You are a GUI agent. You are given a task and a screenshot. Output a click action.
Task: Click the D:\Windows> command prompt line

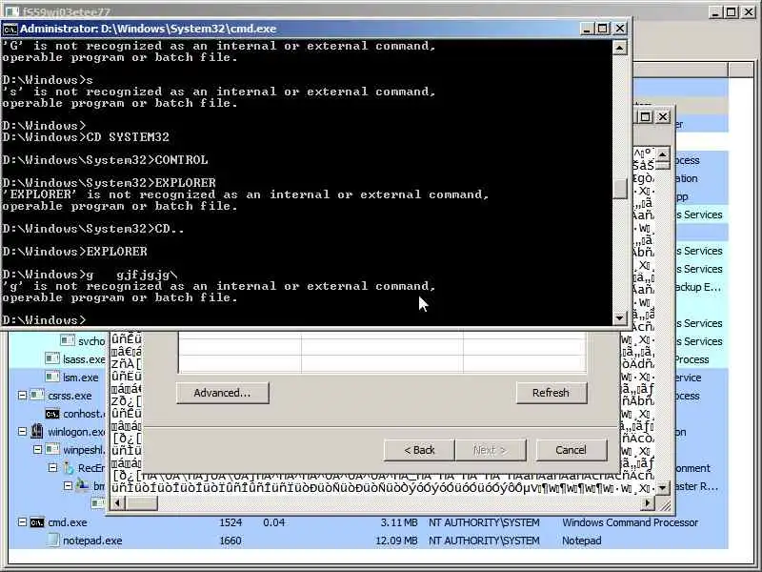[44, 319]
